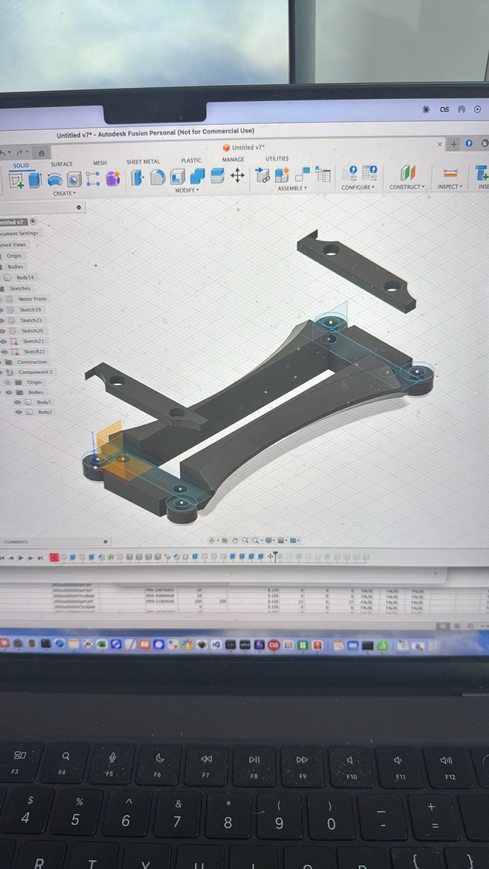Open the ASSEMBLE dropdown menu
This screenshot has height=869, width=489.
coord(292,188)
